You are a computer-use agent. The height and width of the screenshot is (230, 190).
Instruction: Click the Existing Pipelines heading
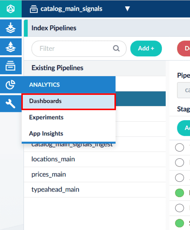click(57, 68)
